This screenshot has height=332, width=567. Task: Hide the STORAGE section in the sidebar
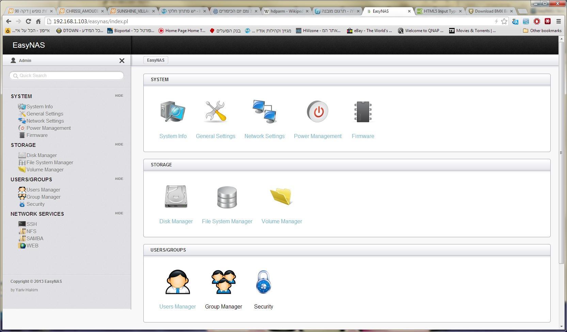coord(119,144)
